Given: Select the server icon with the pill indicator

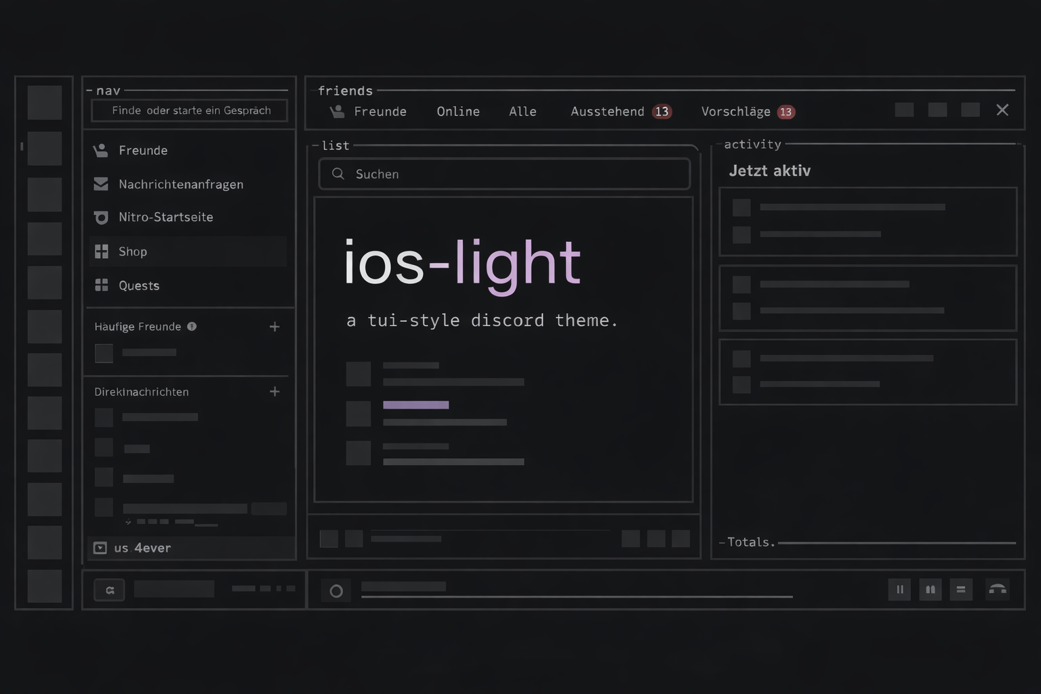Looking at the screenshot, I should [45, 148].
